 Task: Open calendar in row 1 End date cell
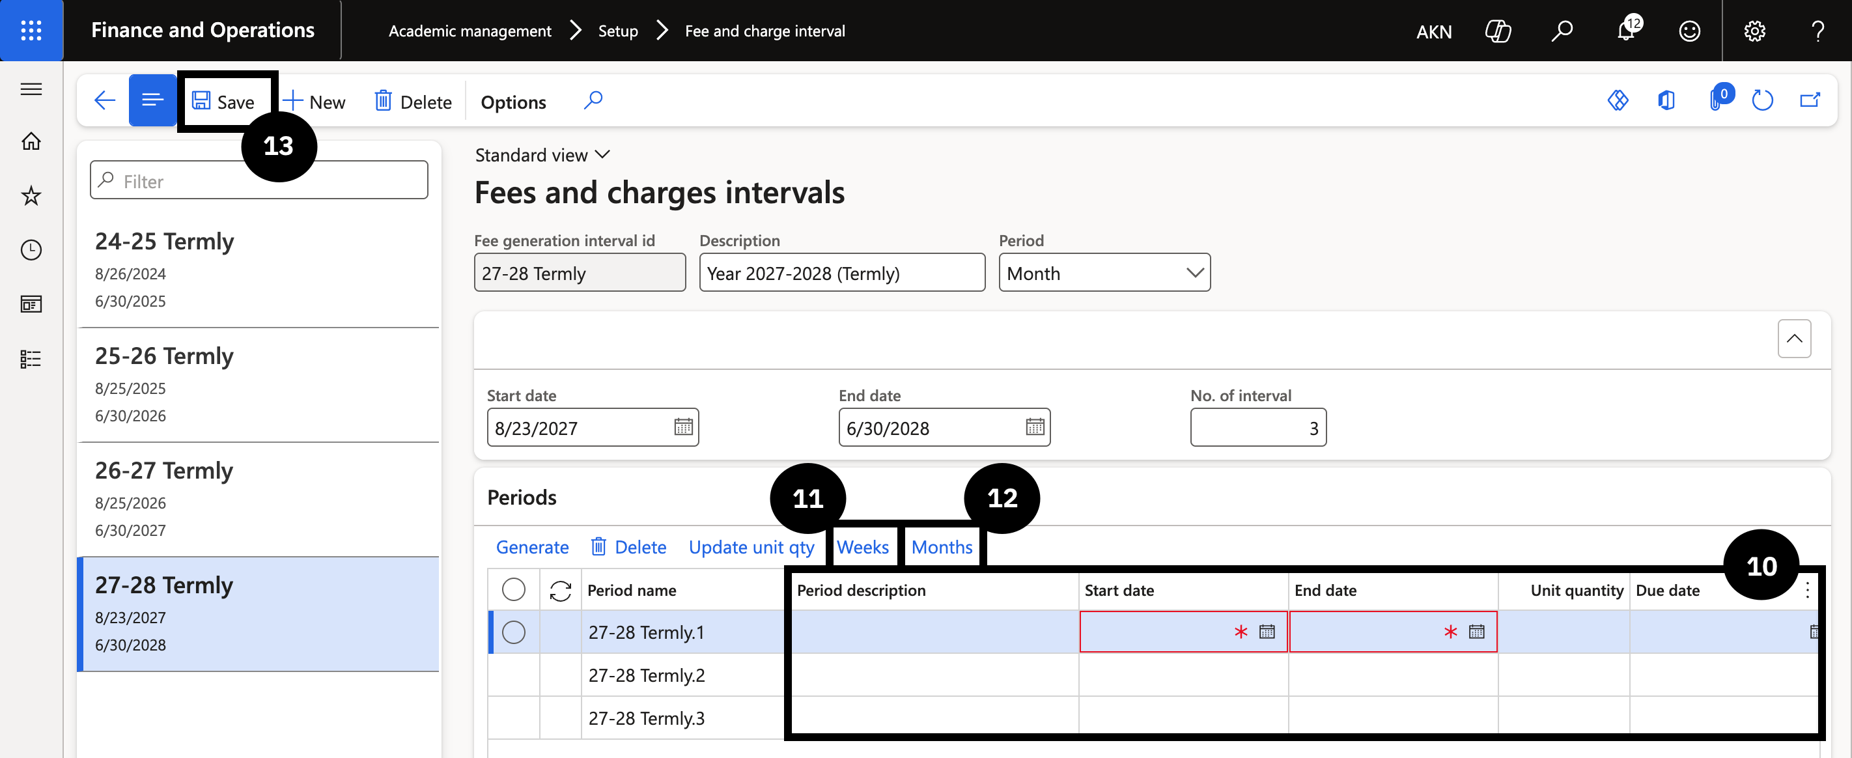click(1476, 632)
